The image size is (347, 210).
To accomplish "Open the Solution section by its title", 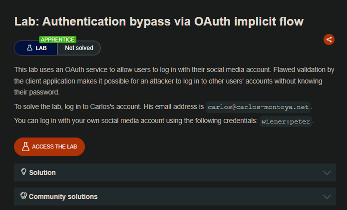I will click(42, 172).
